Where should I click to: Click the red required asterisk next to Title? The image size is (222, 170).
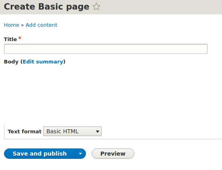pos(20,38)
